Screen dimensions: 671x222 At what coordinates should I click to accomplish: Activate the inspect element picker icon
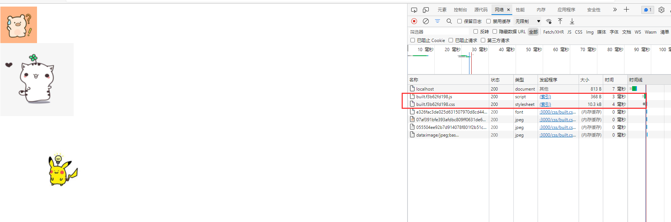414,10
